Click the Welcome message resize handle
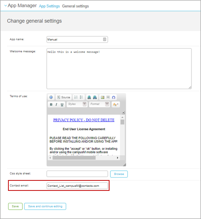The image size is (201, 219). point(190,87)
